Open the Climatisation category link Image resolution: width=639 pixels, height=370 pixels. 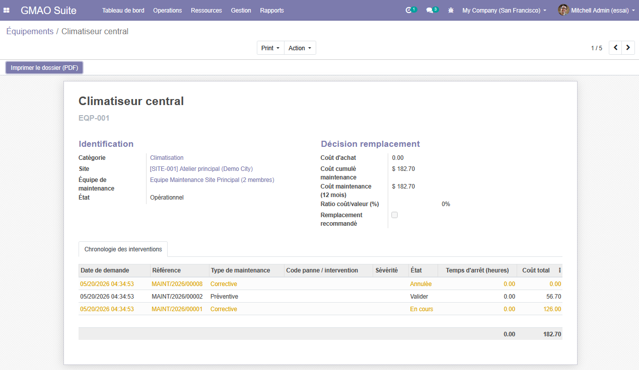coord(167,158)
